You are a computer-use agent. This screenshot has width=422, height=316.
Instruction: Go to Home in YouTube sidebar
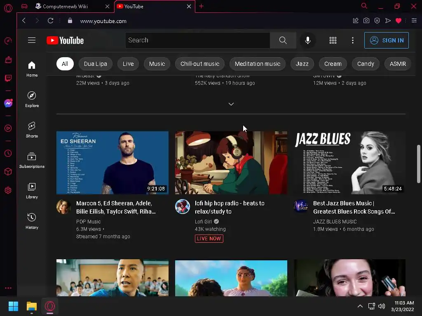pyautogui.click(x=32, y=69)
